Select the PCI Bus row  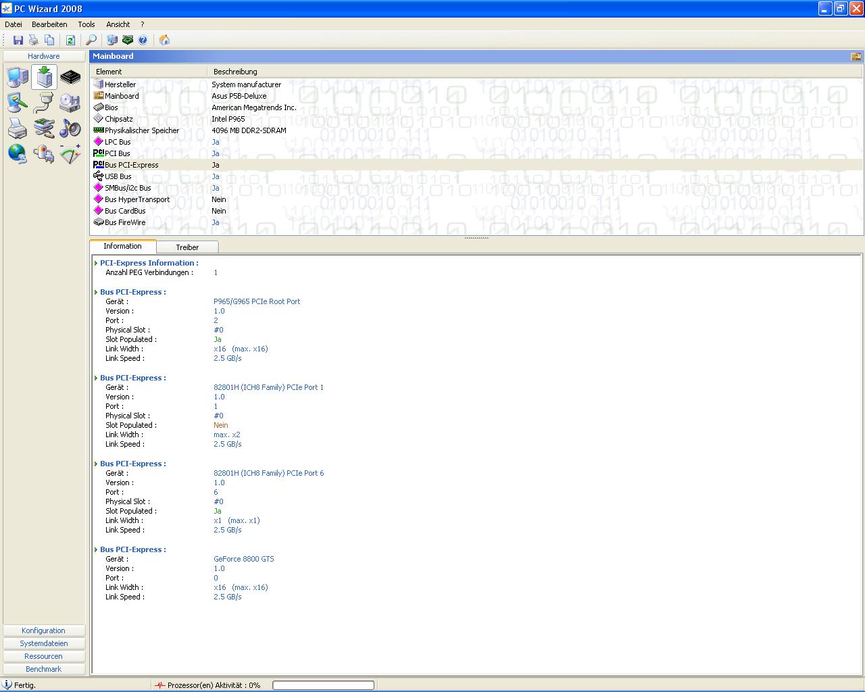[476, 153]
